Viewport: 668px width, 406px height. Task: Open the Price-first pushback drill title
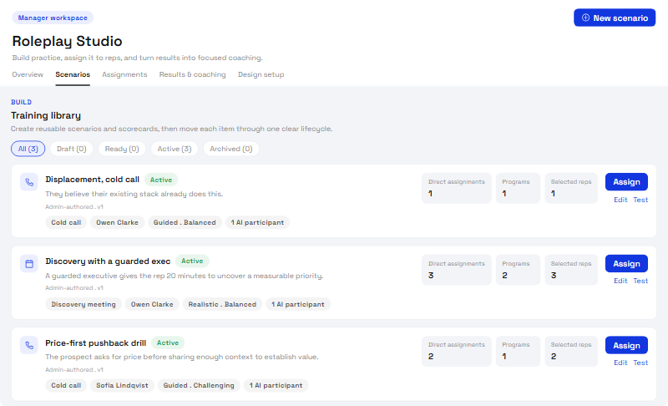pos(96,343)
